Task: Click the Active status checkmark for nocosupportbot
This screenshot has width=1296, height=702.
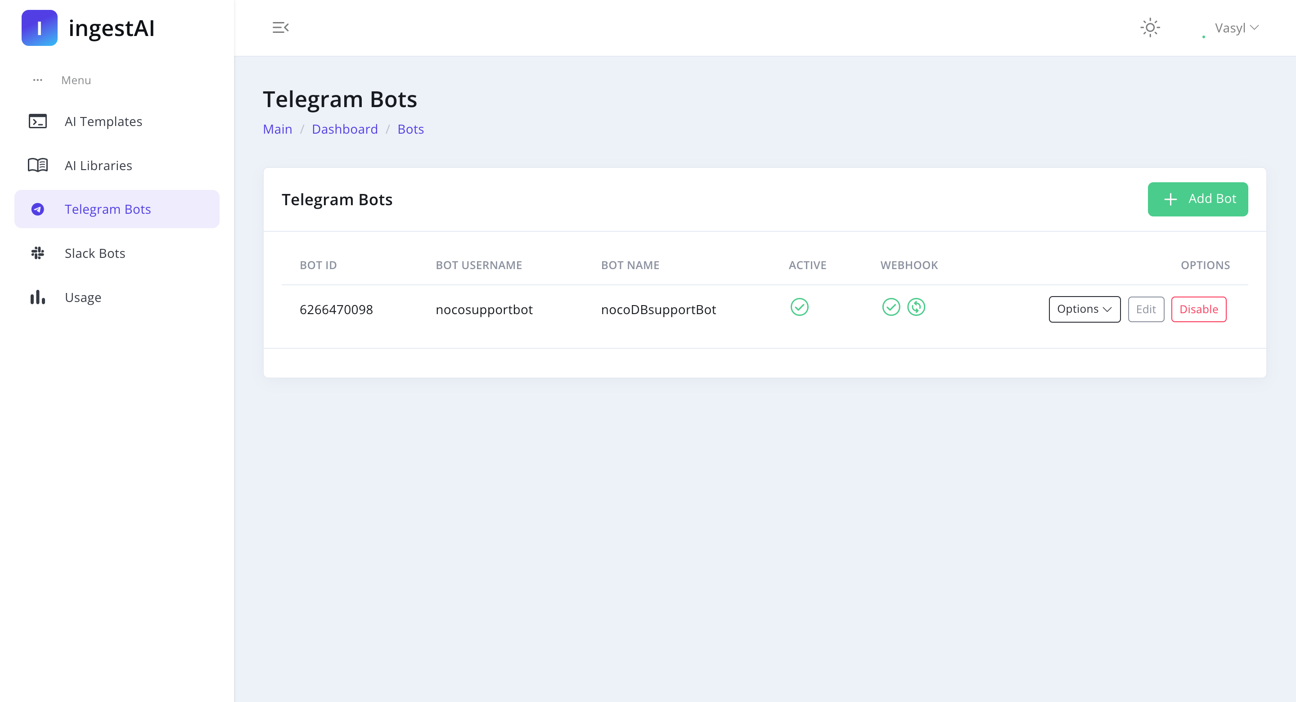Action: [x=799, y=307]
